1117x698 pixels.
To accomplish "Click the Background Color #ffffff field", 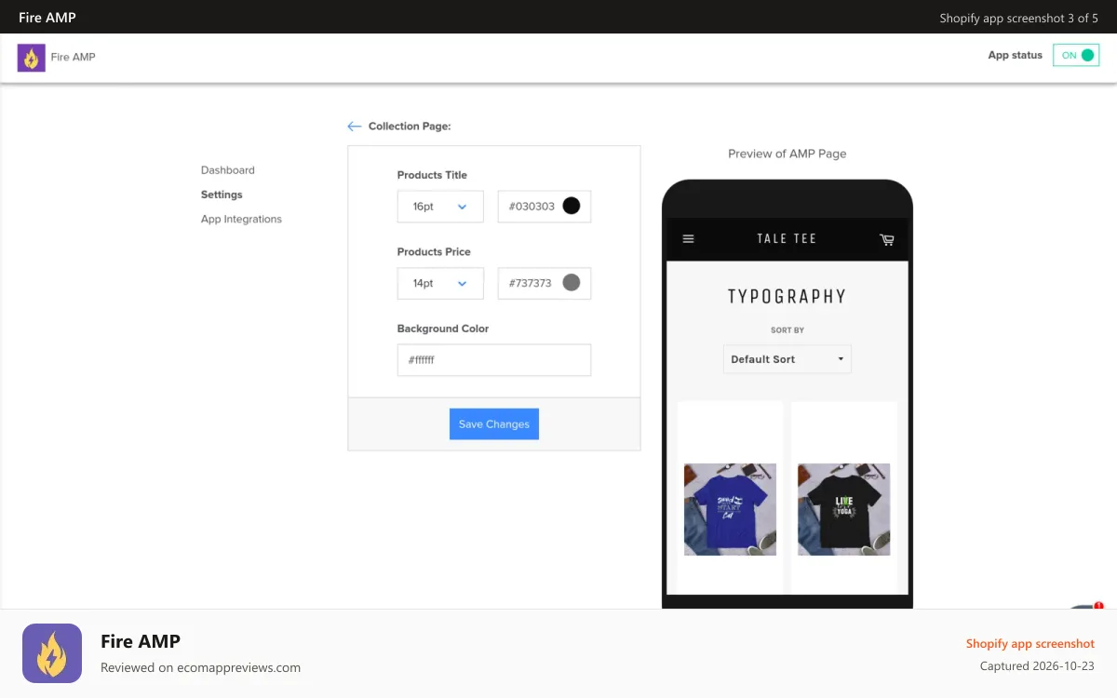I will point(494,360).
